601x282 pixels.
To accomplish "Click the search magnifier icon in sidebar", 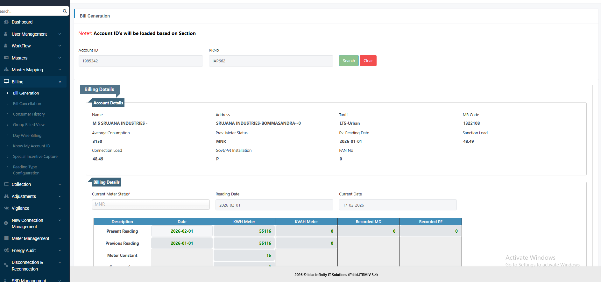I will (x=65, y=11).
